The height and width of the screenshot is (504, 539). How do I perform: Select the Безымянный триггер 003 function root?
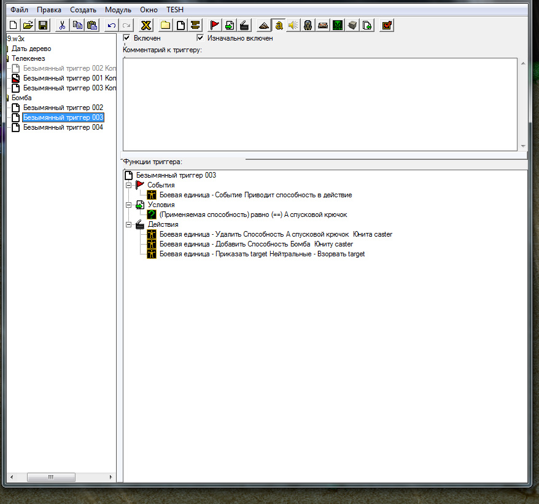(176, 175)
